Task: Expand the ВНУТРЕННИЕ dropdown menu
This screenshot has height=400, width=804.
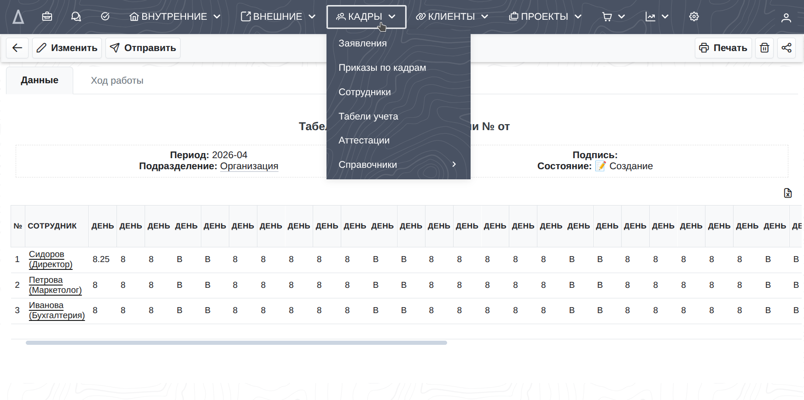Action: 175,17
